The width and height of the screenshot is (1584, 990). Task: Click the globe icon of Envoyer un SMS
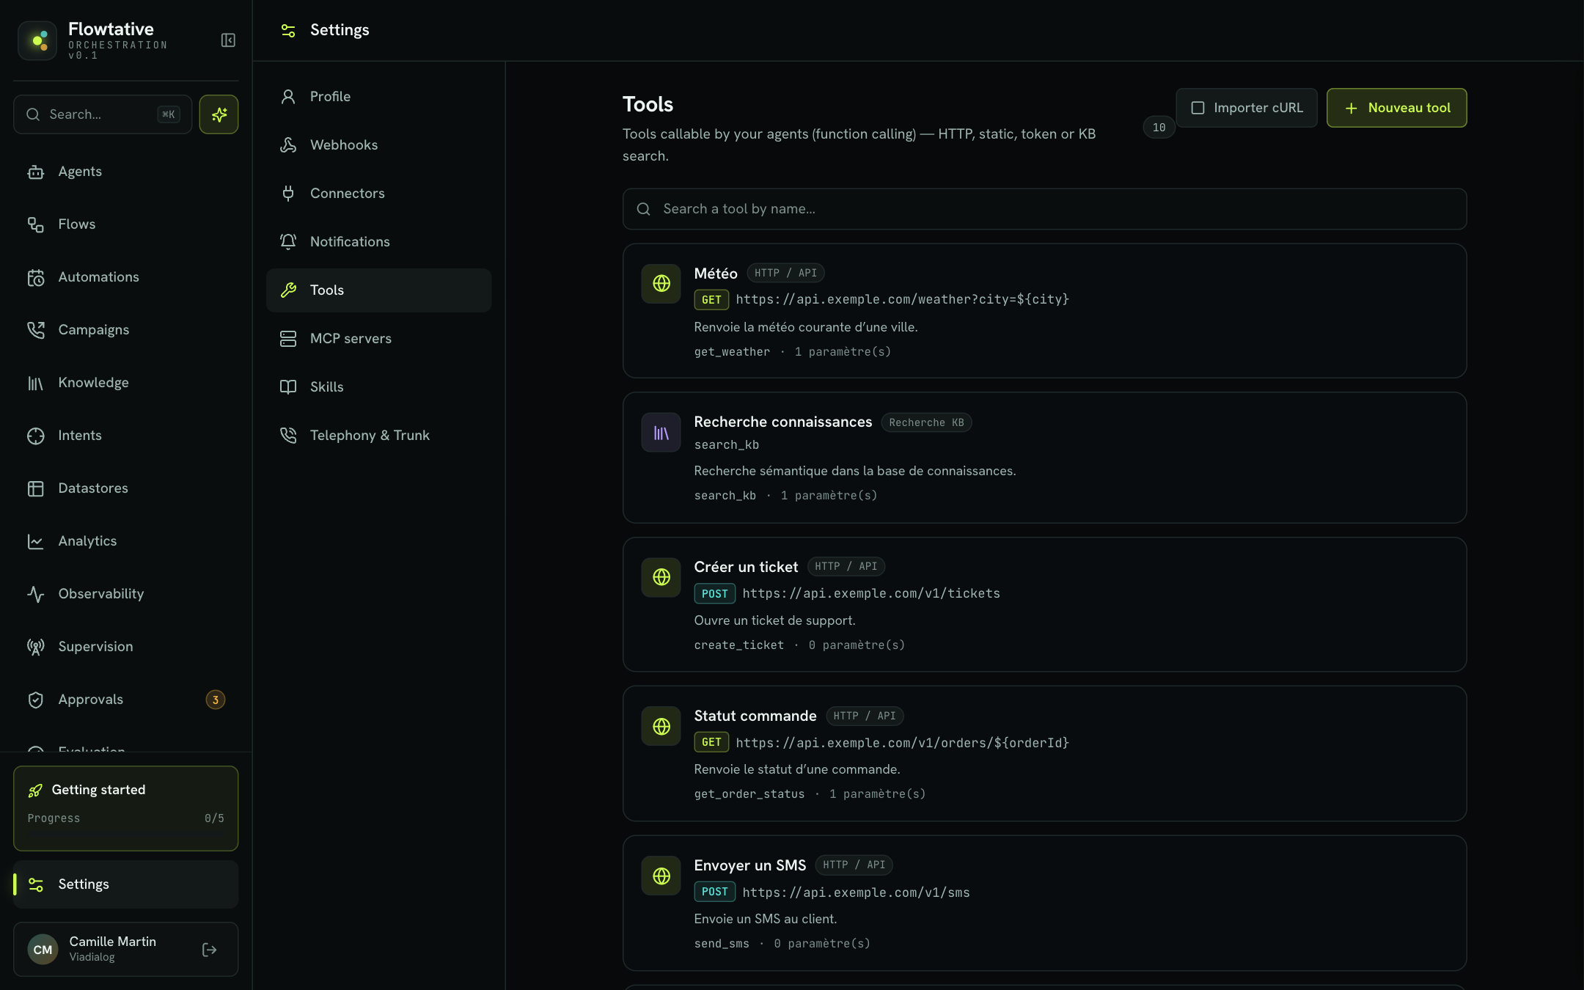[x=661, y=876]
